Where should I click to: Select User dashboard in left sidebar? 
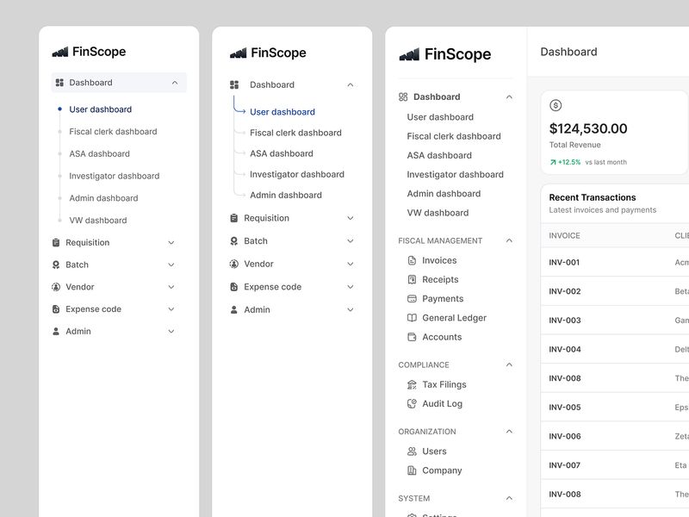click(x=100, y=109)
